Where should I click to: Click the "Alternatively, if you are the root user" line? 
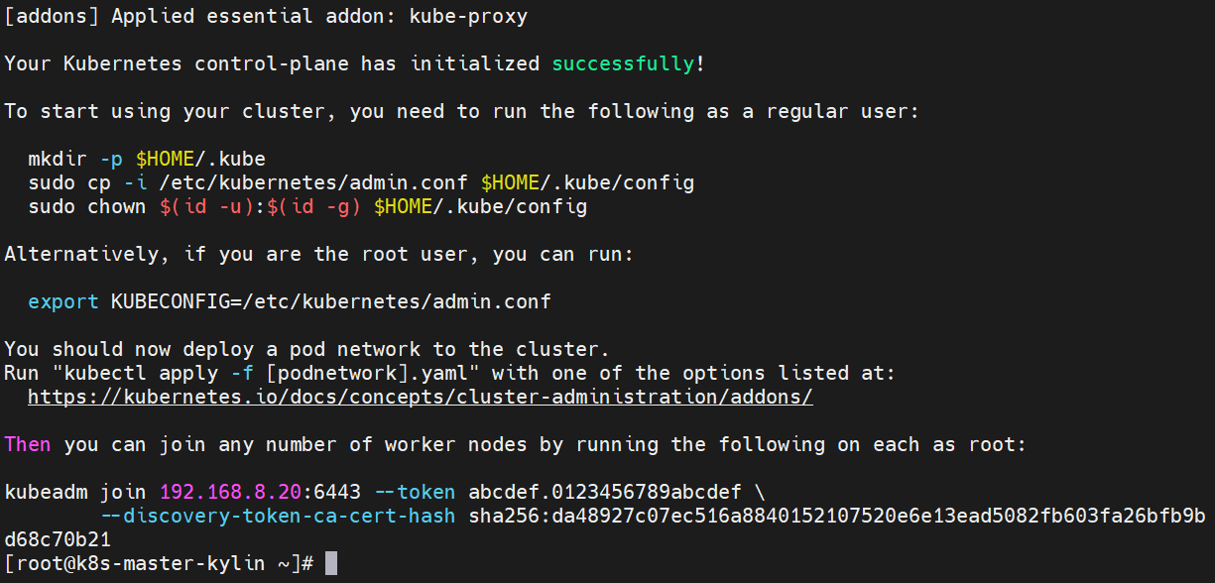[317, 254]
